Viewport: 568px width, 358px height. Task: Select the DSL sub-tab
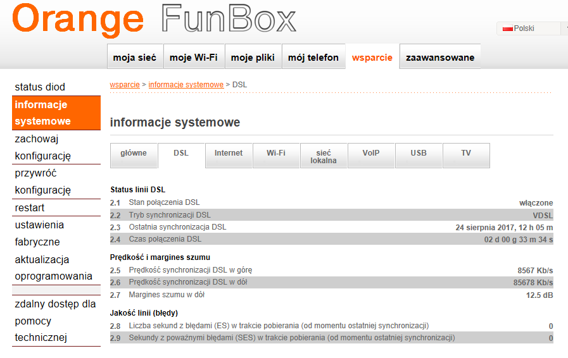pyautogui.click(x=181, y=156)
